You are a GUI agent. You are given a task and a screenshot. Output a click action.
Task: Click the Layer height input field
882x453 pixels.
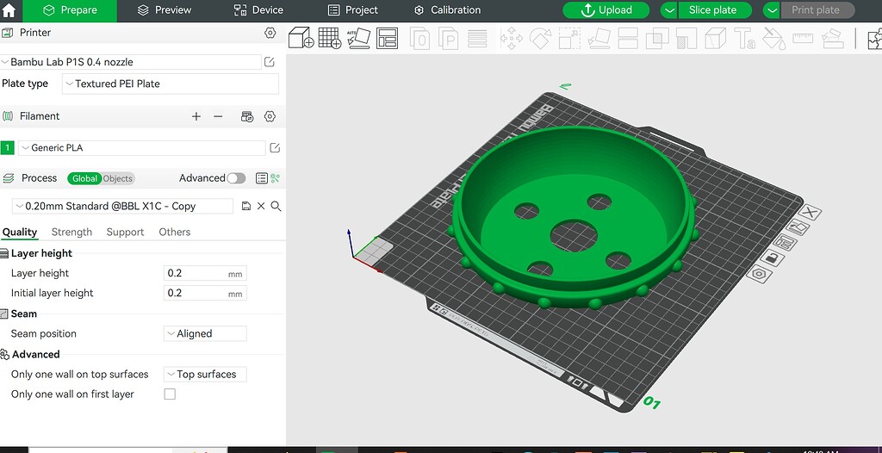click(205, 274)
